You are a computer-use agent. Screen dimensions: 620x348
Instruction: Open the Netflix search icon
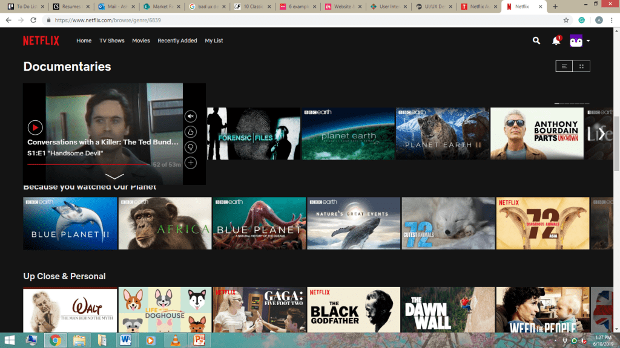coord(536,40)
